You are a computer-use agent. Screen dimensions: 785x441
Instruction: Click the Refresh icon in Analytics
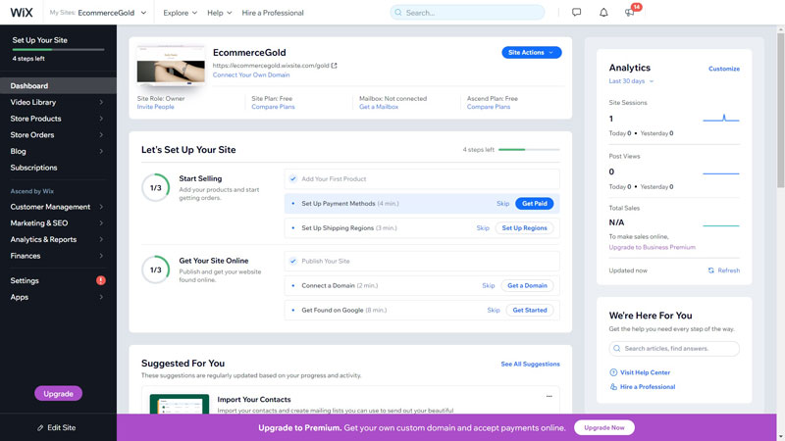[x=710, y=270]
